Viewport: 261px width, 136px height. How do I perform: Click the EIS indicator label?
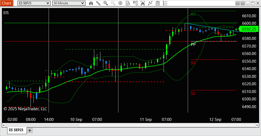point(6,13)
